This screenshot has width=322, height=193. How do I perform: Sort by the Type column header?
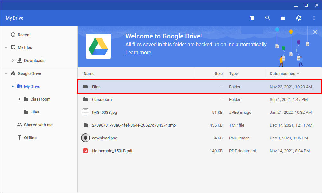(233, 73)
